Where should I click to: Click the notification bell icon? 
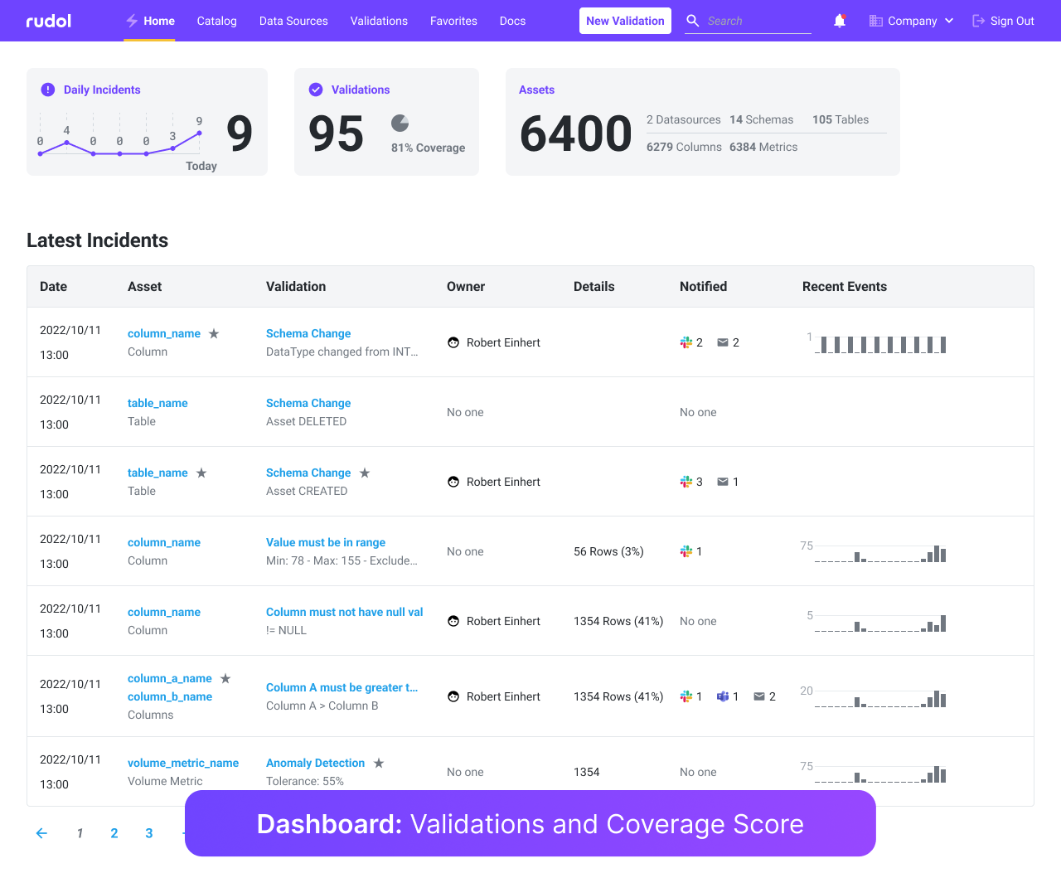pyautogui.click(x=840, y=21)
